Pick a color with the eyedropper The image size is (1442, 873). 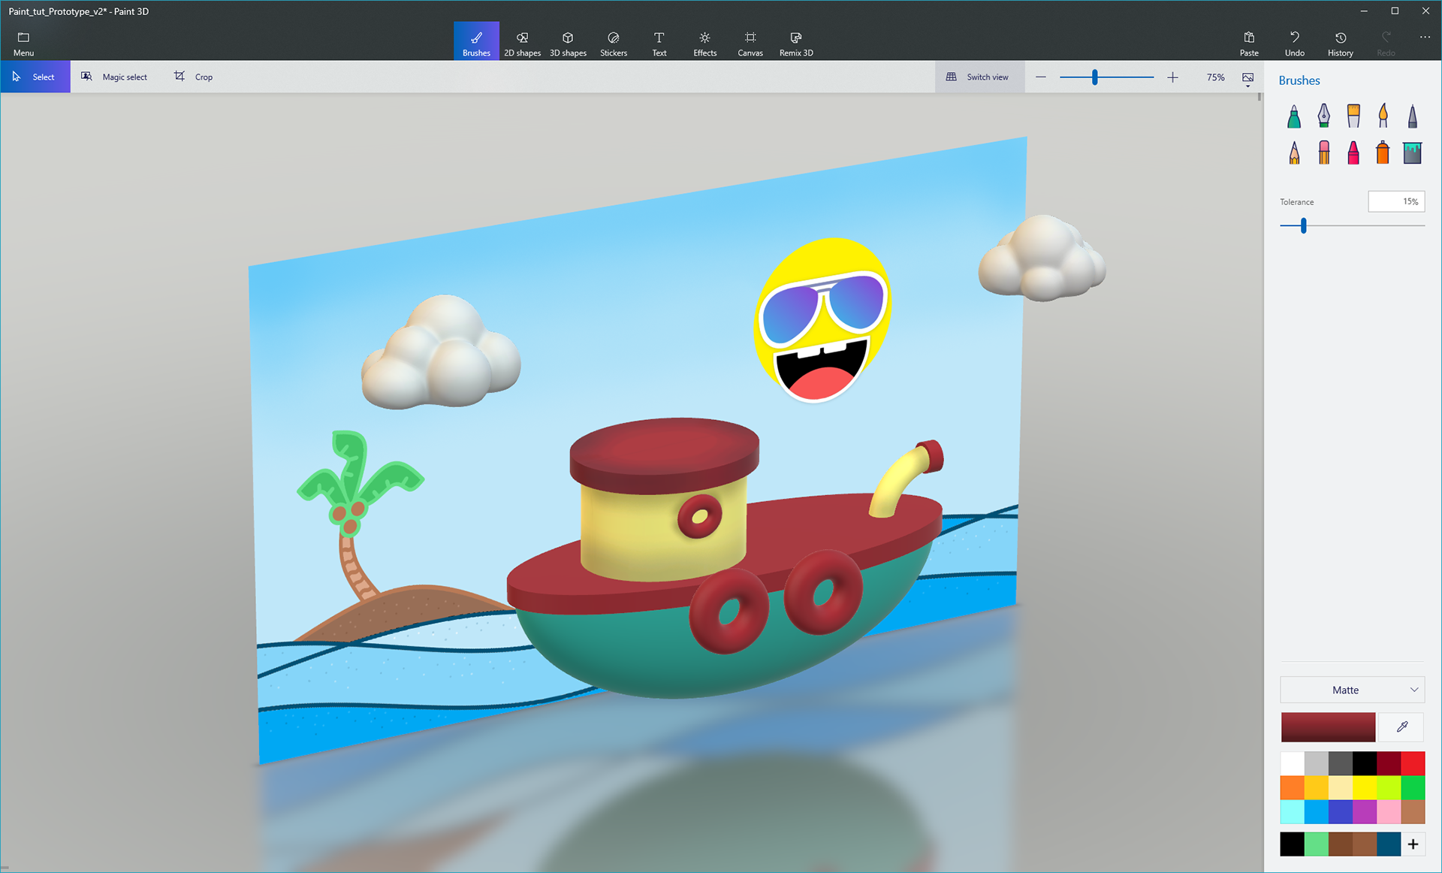coord(1401,726)
